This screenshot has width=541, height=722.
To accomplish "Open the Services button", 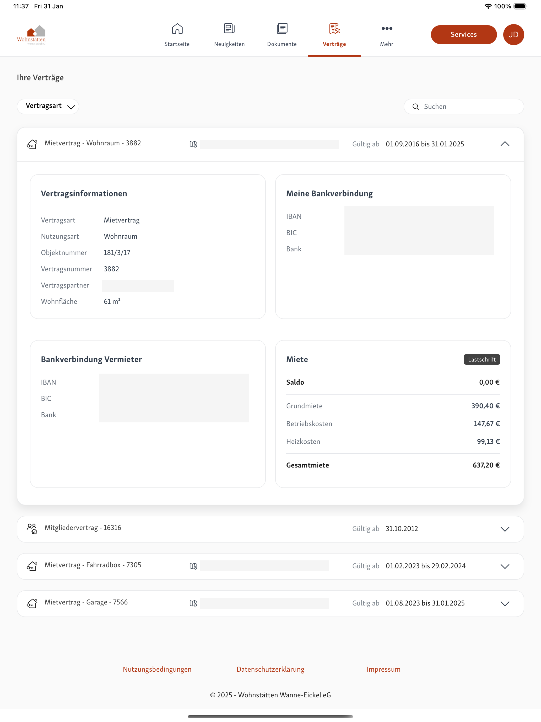I will [463, 35].
